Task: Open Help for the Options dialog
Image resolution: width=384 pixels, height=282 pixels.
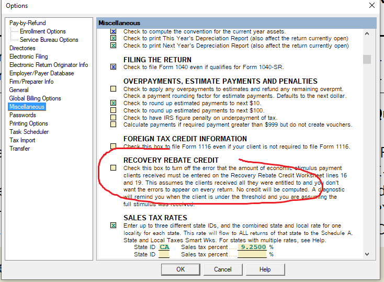Action: click(265, 269)
